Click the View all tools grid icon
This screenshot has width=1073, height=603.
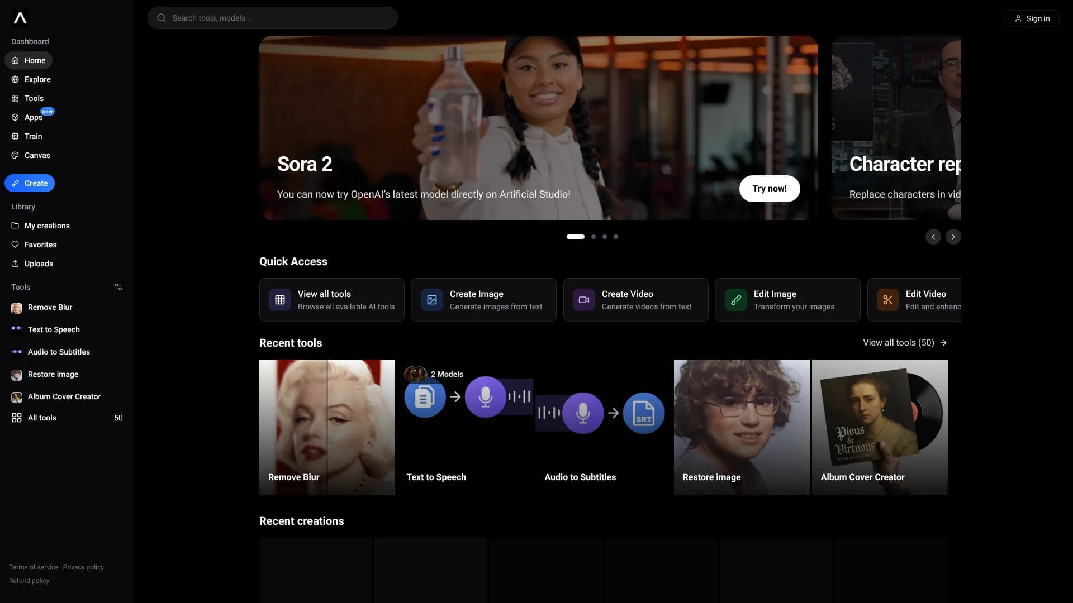[280, 300]
